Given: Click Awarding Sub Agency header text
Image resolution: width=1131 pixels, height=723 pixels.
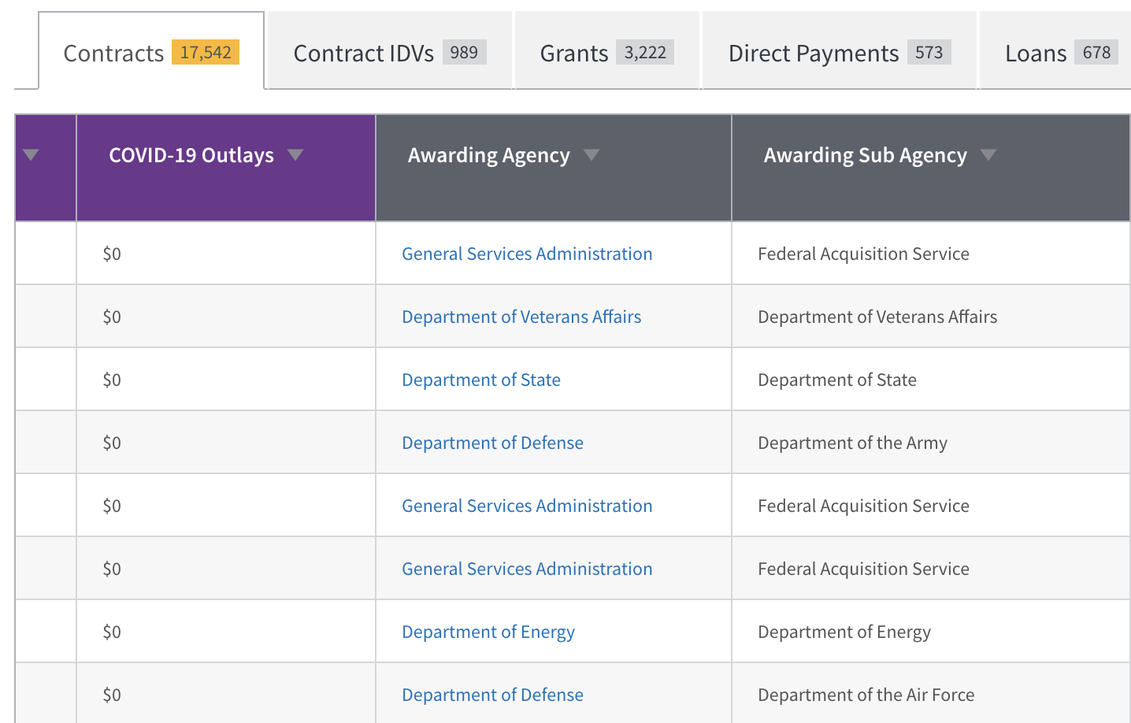Looking at the screenshot, I should point(865,155).
